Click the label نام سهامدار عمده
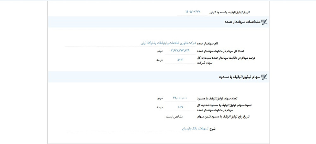This screenshot has height=144, width=316. (x=207, y=44)
